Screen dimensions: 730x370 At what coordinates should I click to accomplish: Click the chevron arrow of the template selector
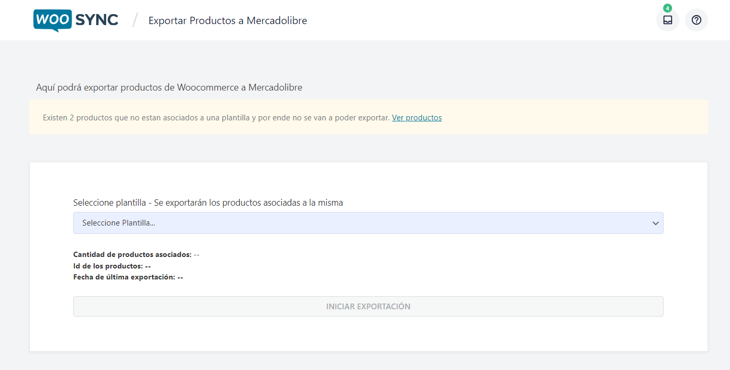[x=655, y=223]
